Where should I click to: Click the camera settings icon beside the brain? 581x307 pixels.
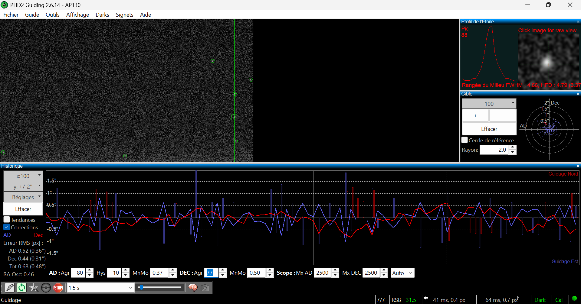click(205, 288)
